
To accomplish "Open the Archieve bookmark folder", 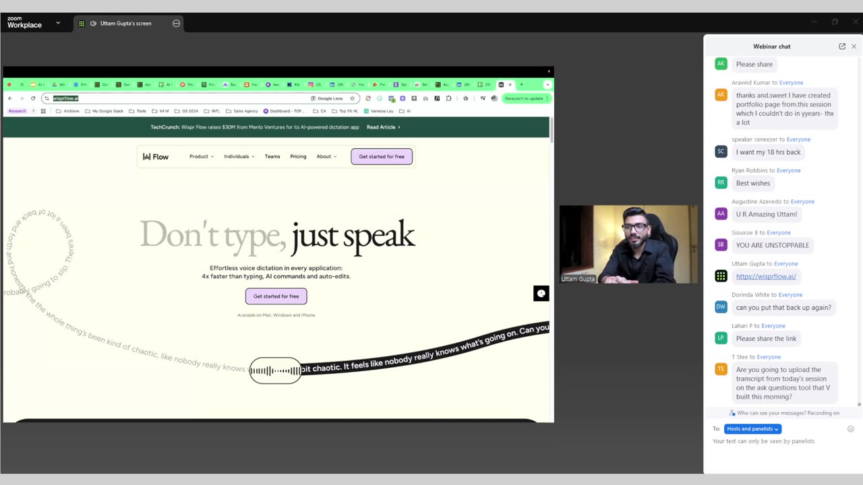I will tap(67, 111).
